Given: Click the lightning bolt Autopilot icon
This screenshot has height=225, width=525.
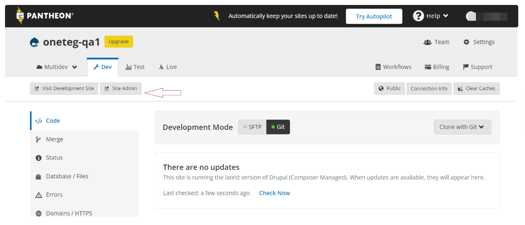Looking at the screenshot, I should 217,16.
